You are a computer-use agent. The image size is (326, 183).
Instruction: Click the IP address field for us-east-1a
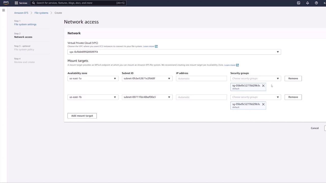[201, 79]
